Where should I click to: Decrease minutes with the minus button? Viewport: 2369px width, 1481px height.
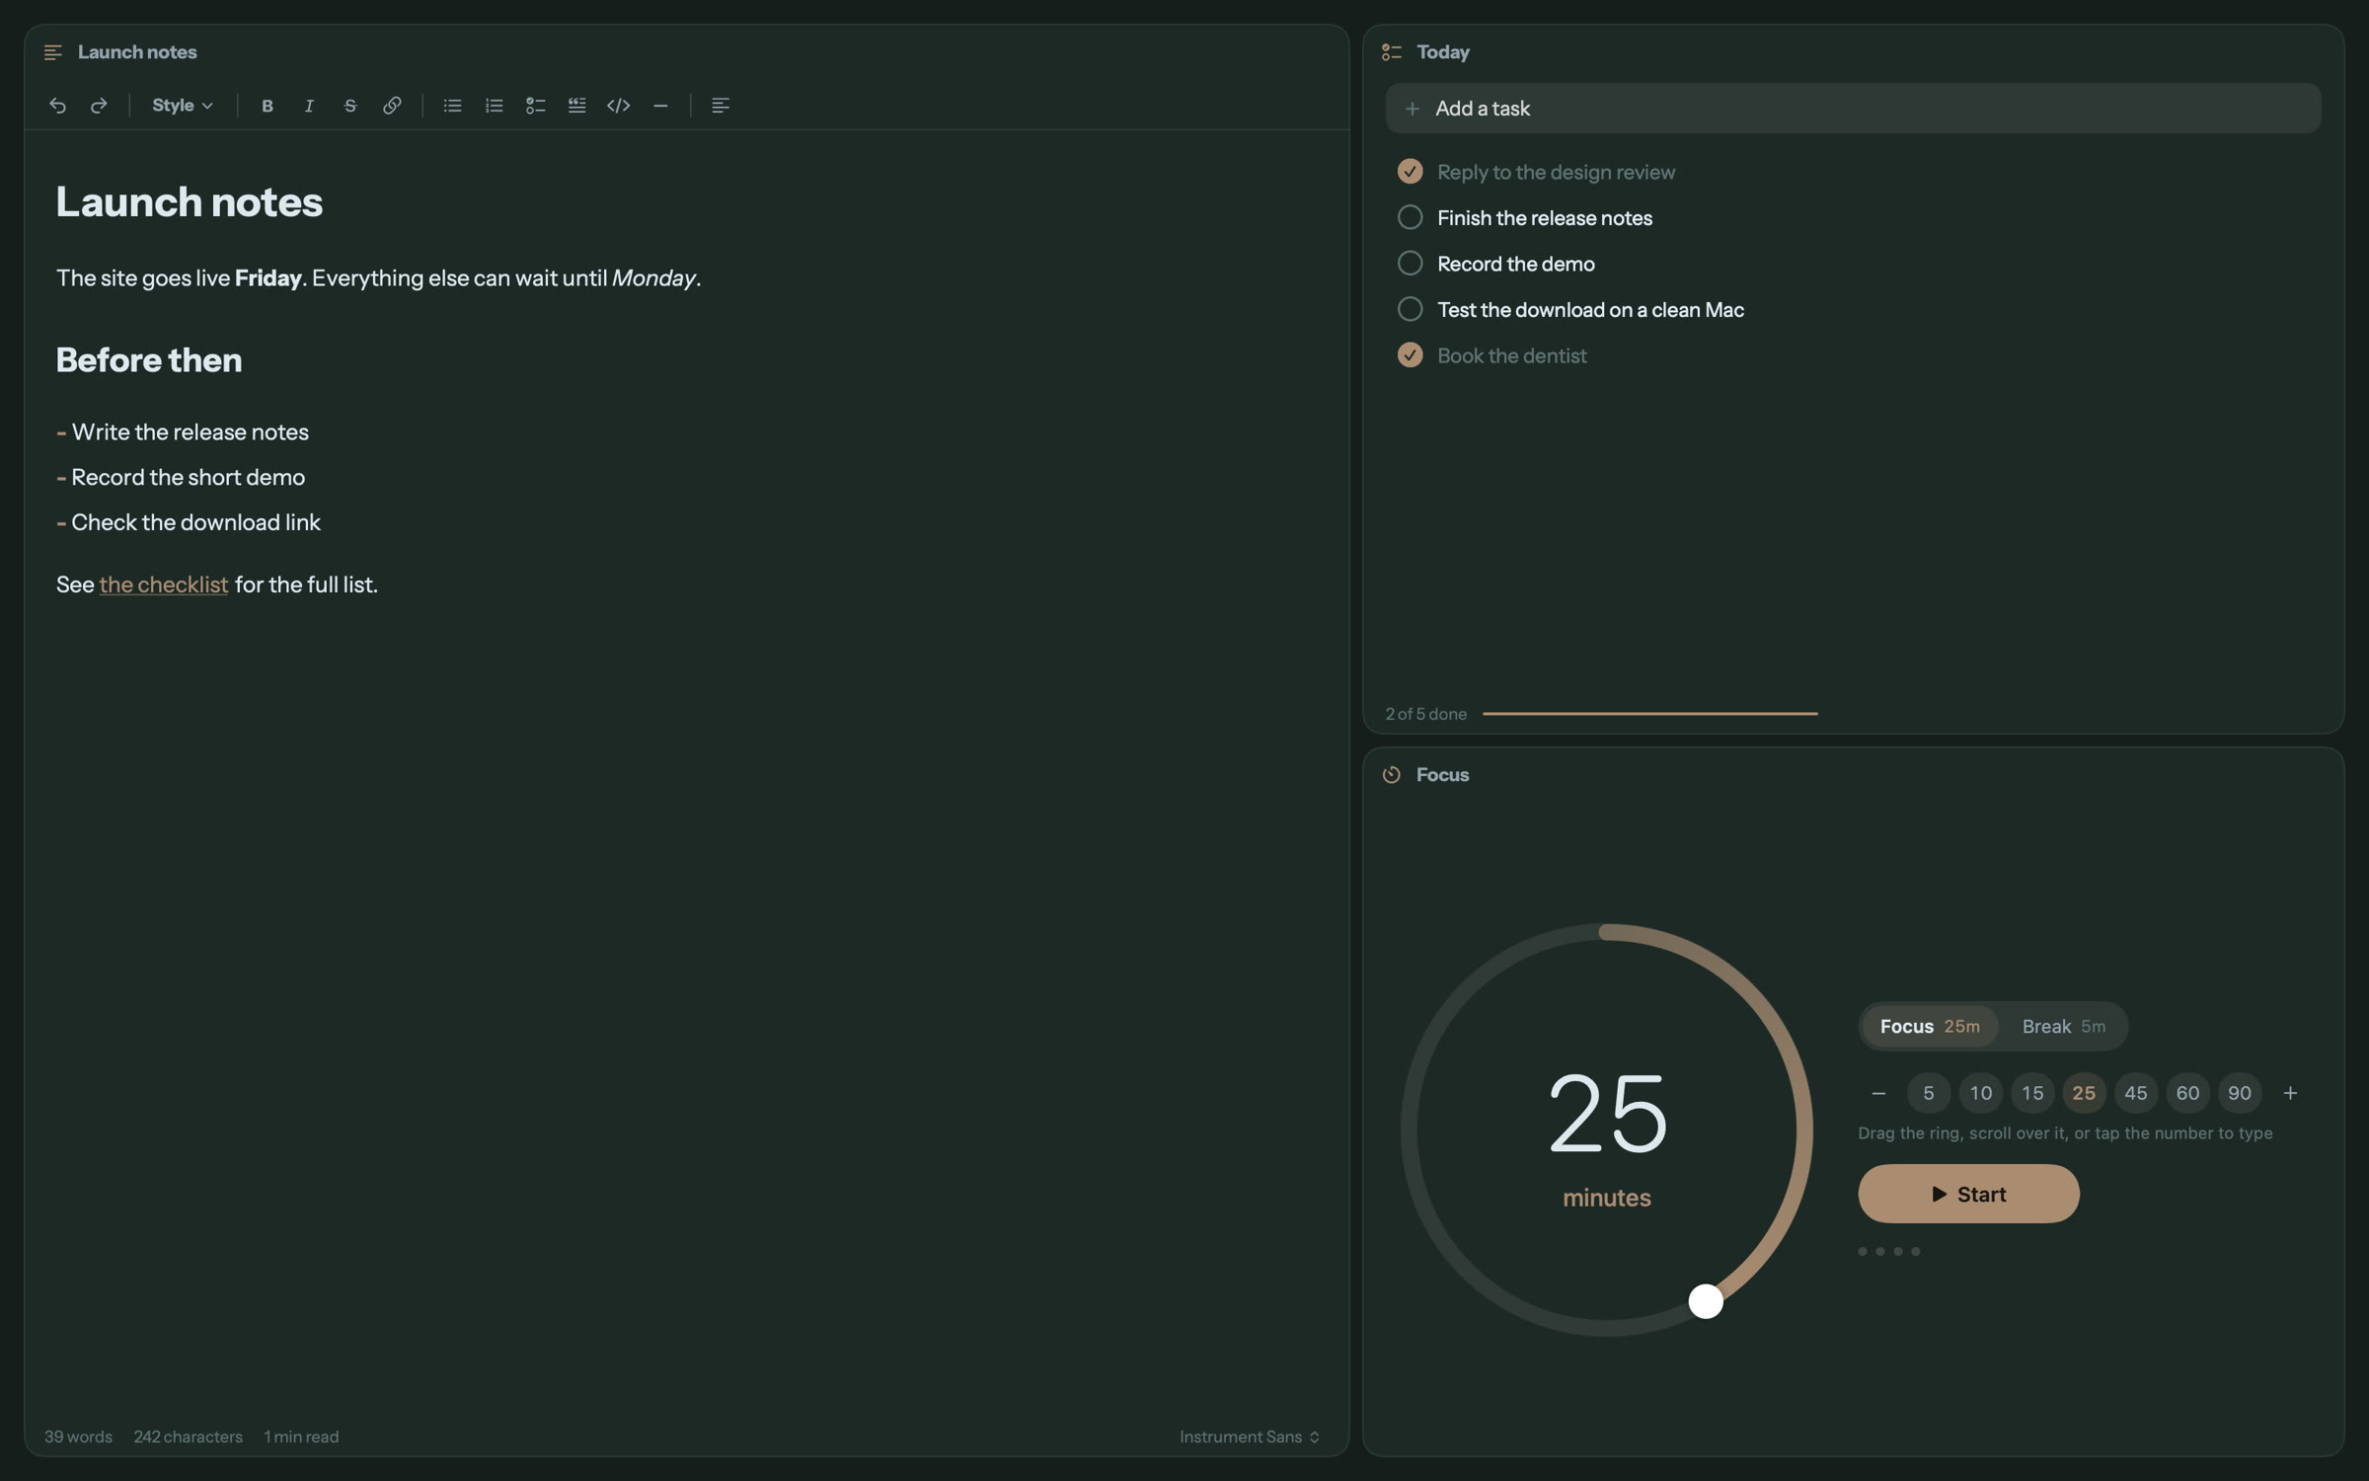click(x=1878, y=1093)
